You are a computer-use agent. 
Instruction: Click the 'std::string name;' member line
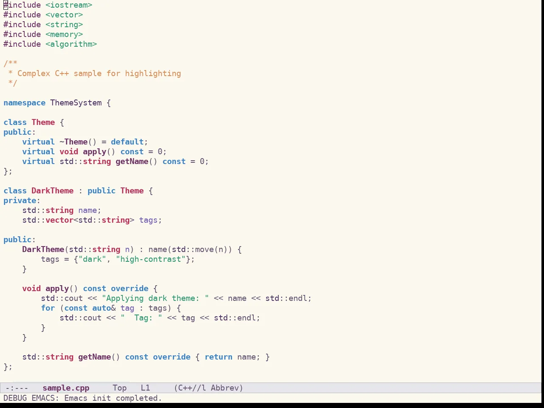62,210
